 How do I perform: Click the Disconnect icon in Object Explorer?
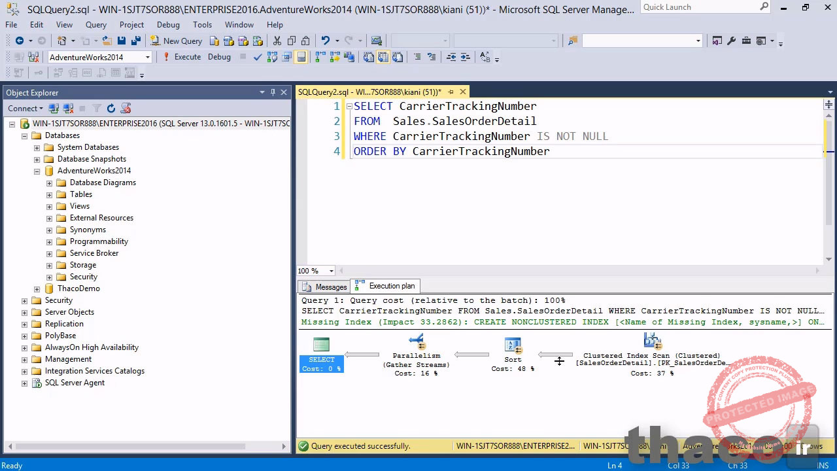click(68, 109)
